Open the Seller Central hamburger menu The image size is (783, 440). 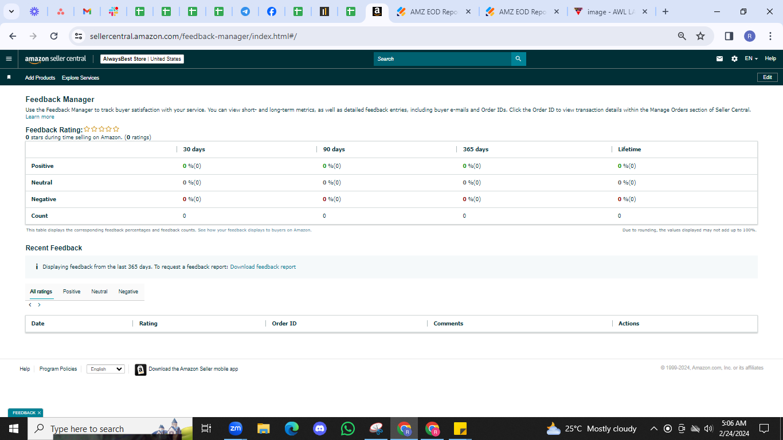(9, 58)
